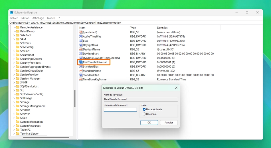Viewport: 271px width, 148px height.
Task: Click the DaylightStart binary value icon
Action: tap(81, 54)
